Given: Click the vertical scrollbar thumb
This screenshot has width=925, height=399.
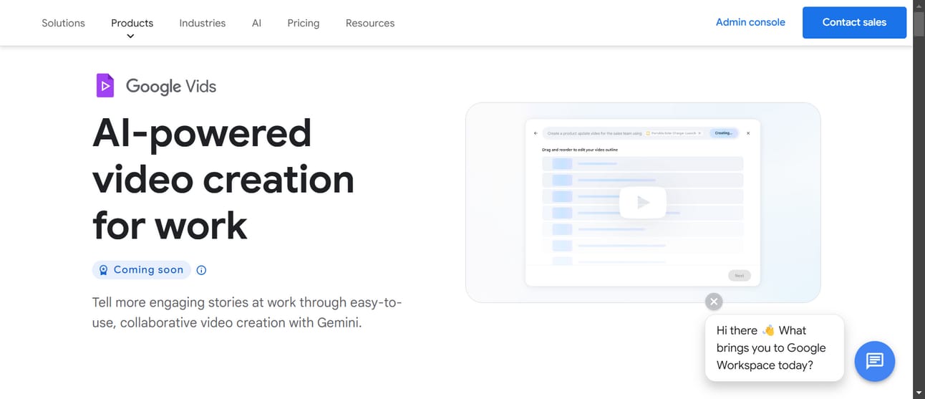Looking at the screenshot, I should click(919, 24).
